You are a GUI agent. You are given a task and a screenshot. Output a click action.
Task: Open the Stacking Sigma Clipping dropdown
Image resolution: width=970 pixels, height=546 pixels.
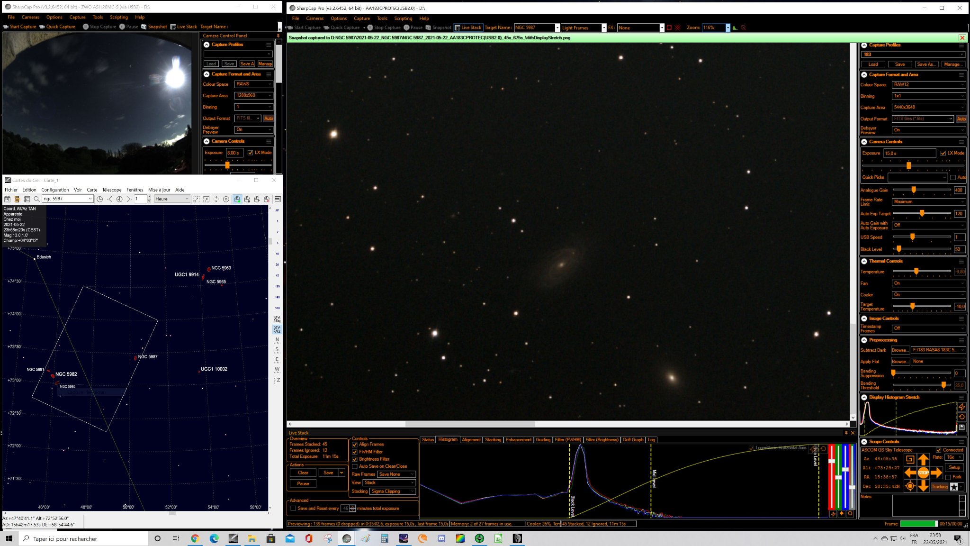point(393,491)
